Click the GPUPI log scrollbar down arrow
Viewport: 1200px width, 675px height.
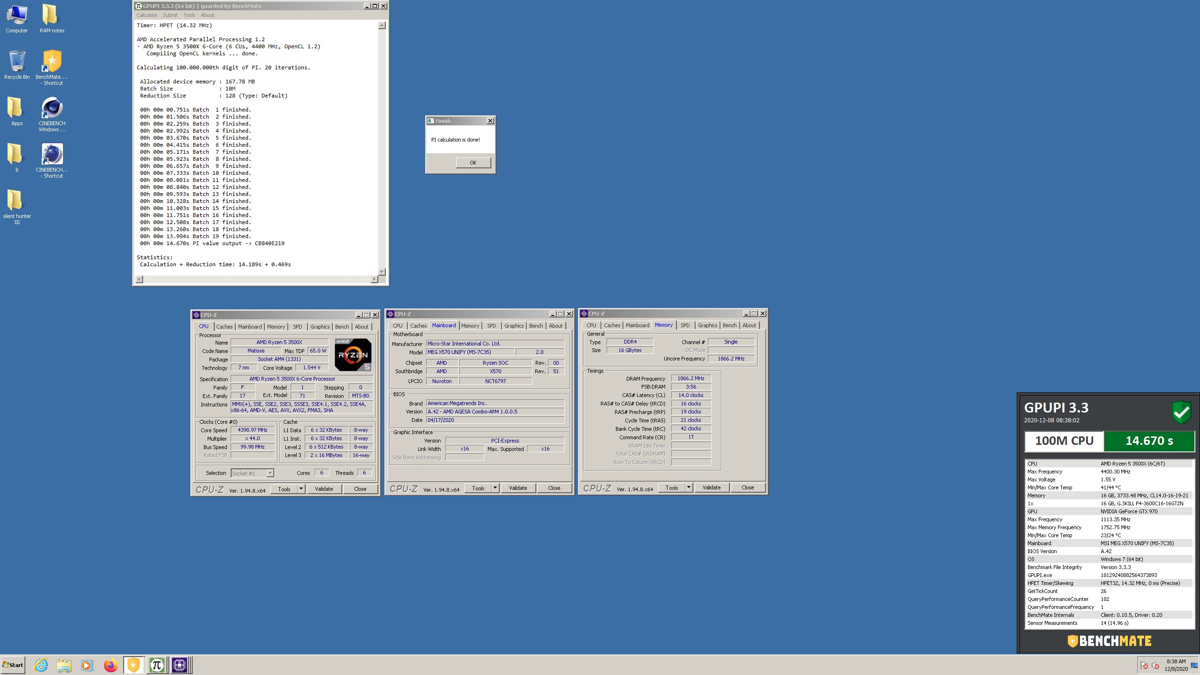pos(382,272)
